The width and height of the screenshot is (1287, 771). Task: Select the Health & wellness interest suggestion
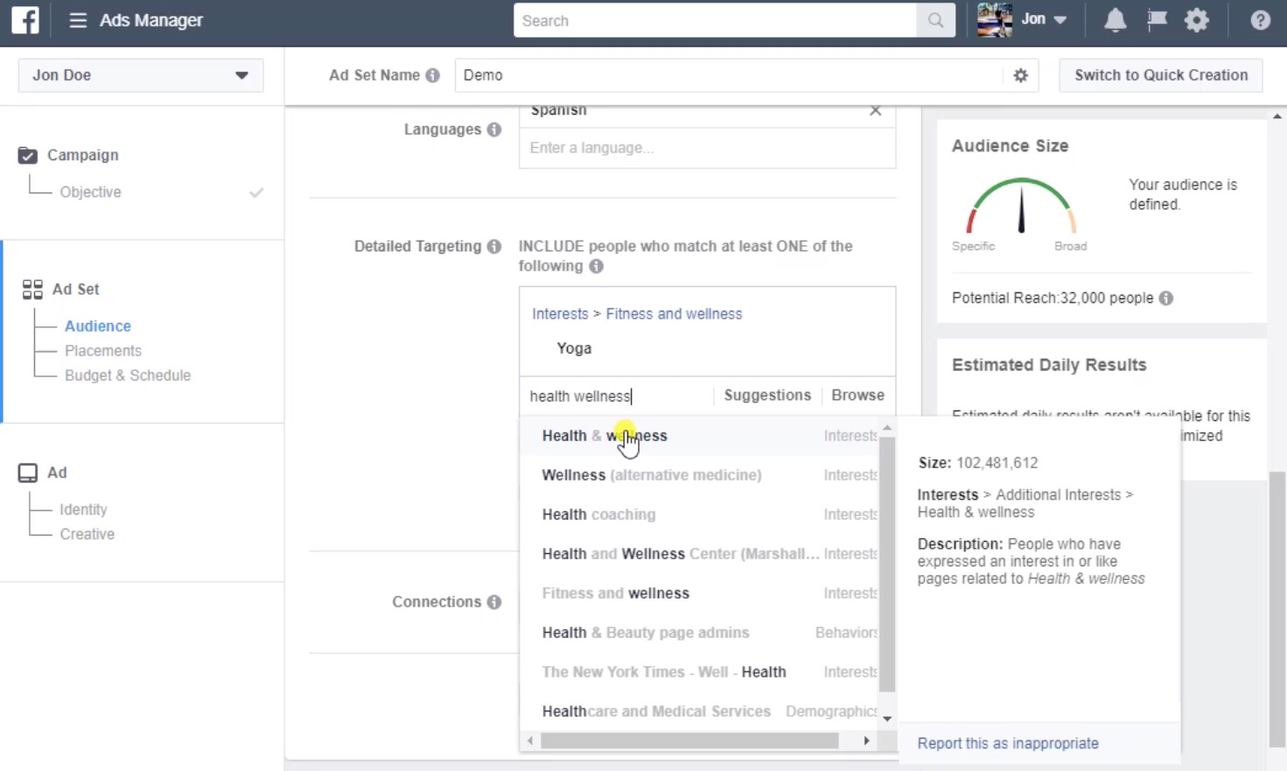605,435
